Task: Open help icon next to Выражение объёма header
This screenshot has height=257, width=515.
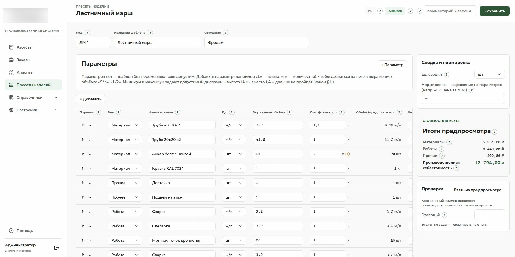Action: (290, 112)
